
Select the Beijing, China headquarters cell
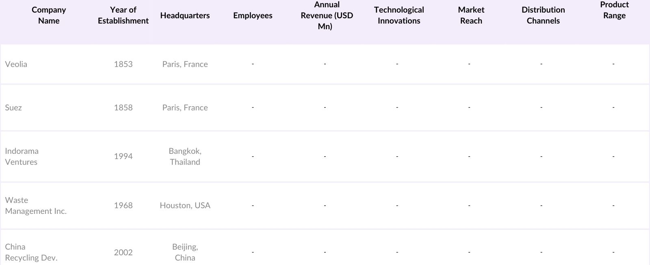[185, 252]
